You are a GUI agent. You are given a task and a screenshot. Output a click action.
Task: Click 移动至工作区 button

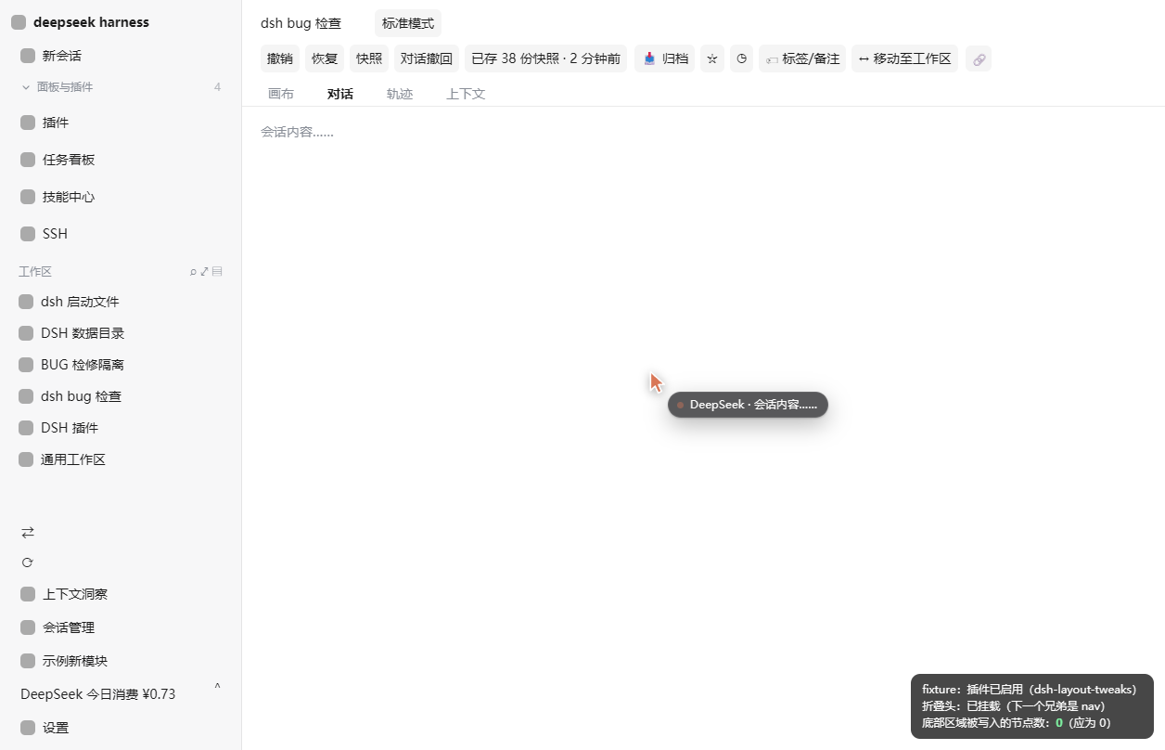(x=904, y=58)
